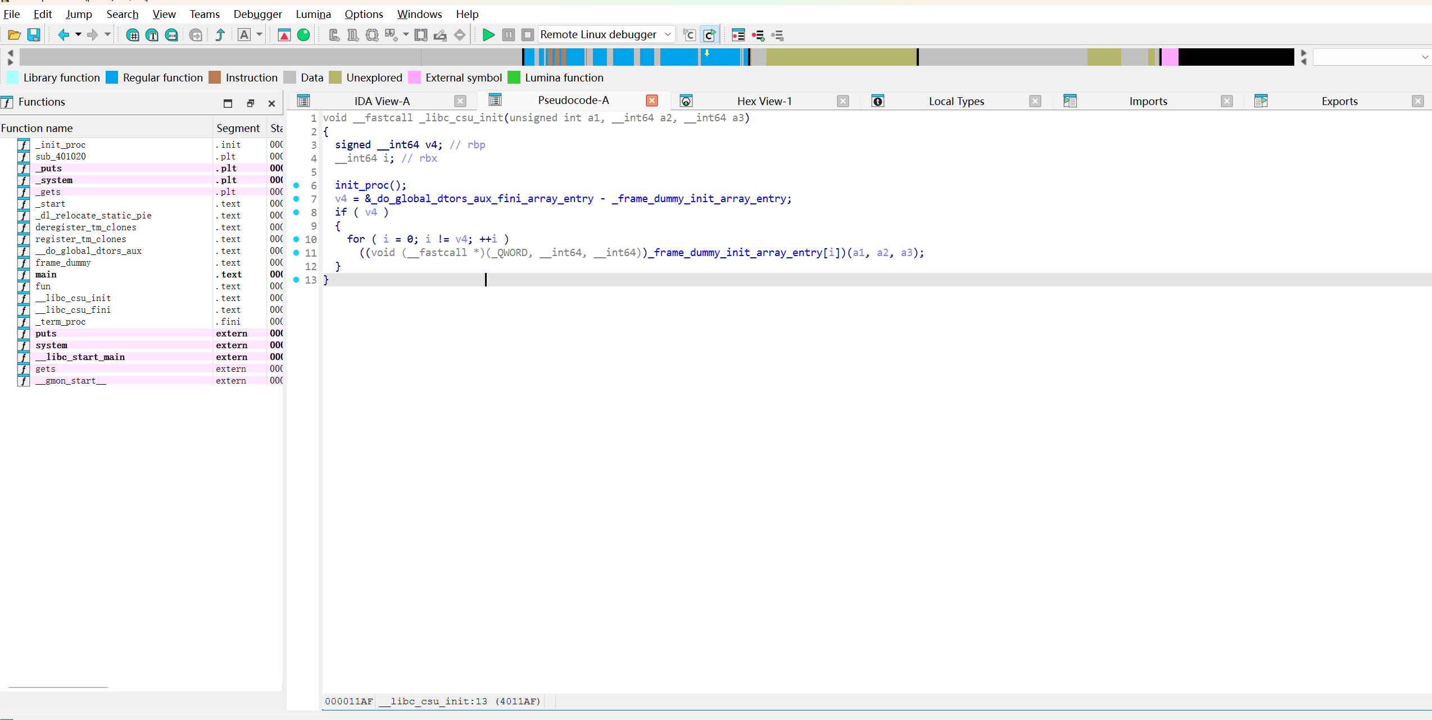Toggle breakpoint dot on line 6

[296, 185]
